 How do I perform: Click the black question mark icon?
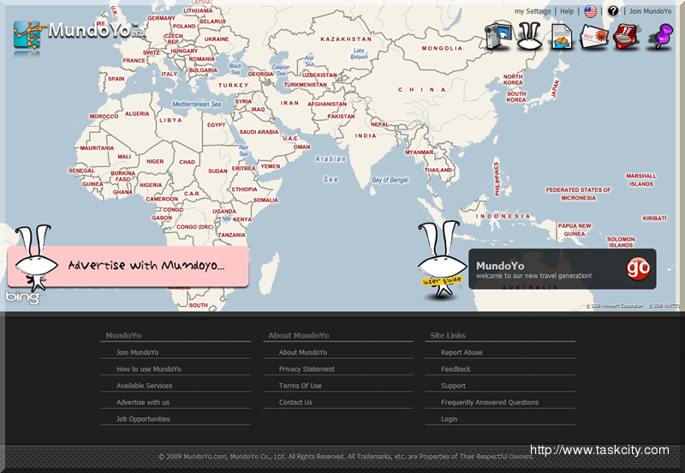613,11
